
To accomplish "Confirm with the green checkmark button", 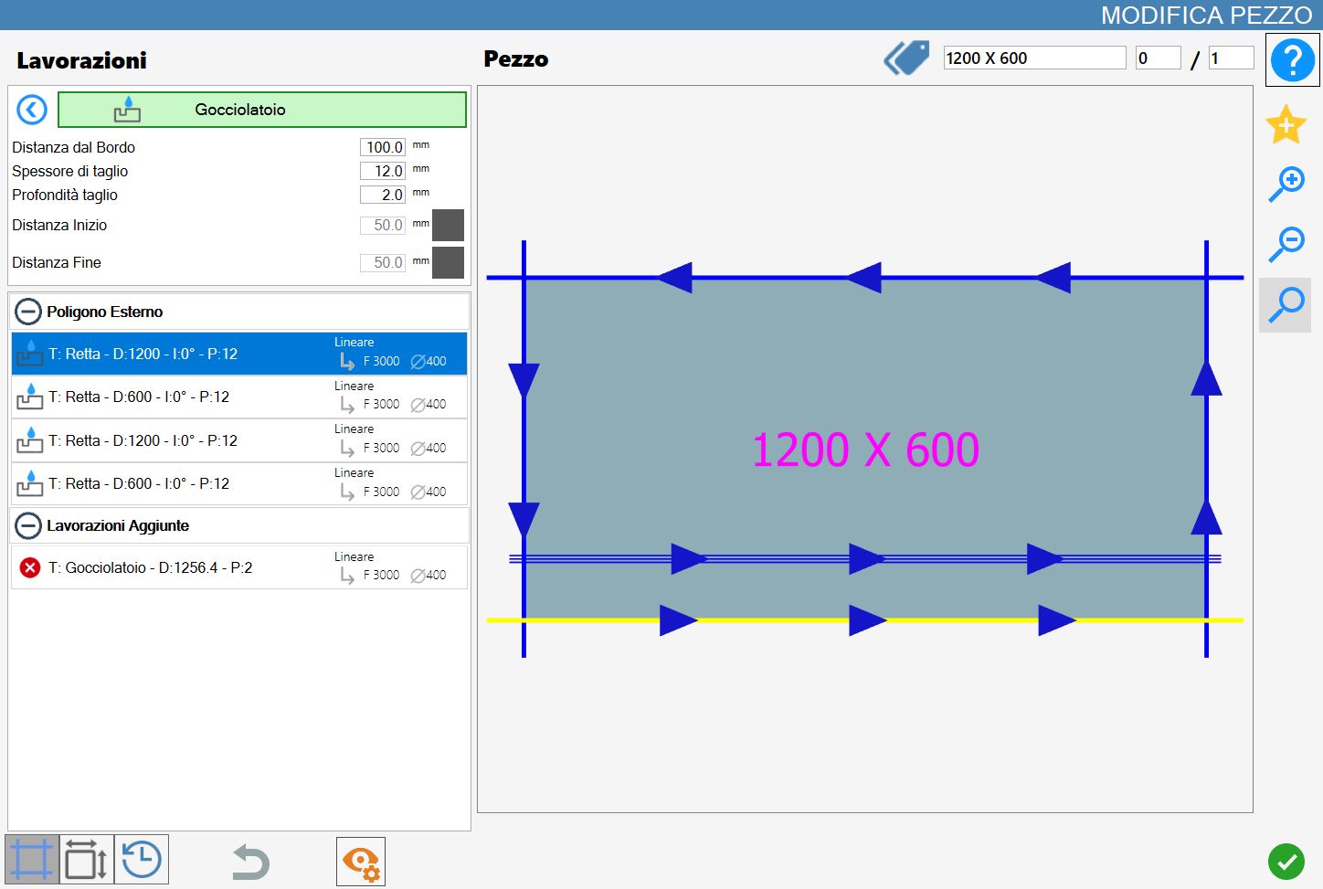I will pyautogui.click(x=1286, y=861).
